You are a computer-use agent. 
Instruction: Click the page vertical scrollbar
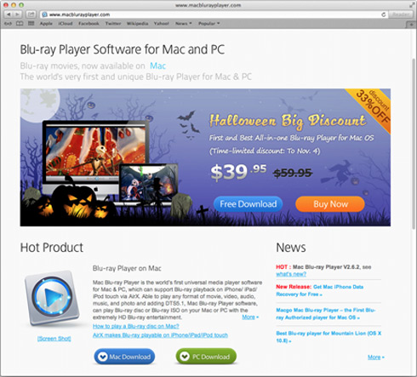(x=414, y=143)
